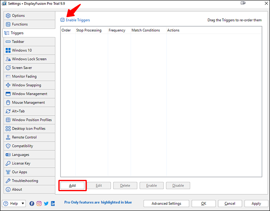Uncheck the Enable Triggers checkbox

pos(62,20)
